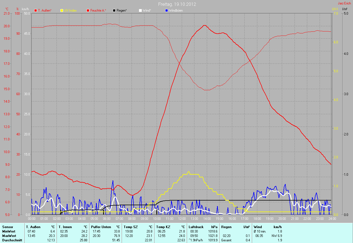Pick the 18:00 marker on the time axis
This screenshot has height=243, width=353.
coord(257,218)
